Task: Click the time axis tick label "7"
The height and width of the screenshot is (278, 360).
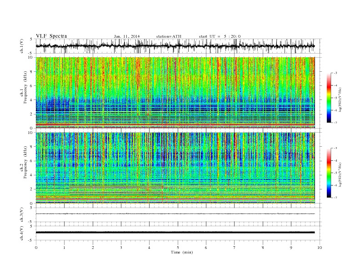Action: pyautogui.click(x=235, y=248)
